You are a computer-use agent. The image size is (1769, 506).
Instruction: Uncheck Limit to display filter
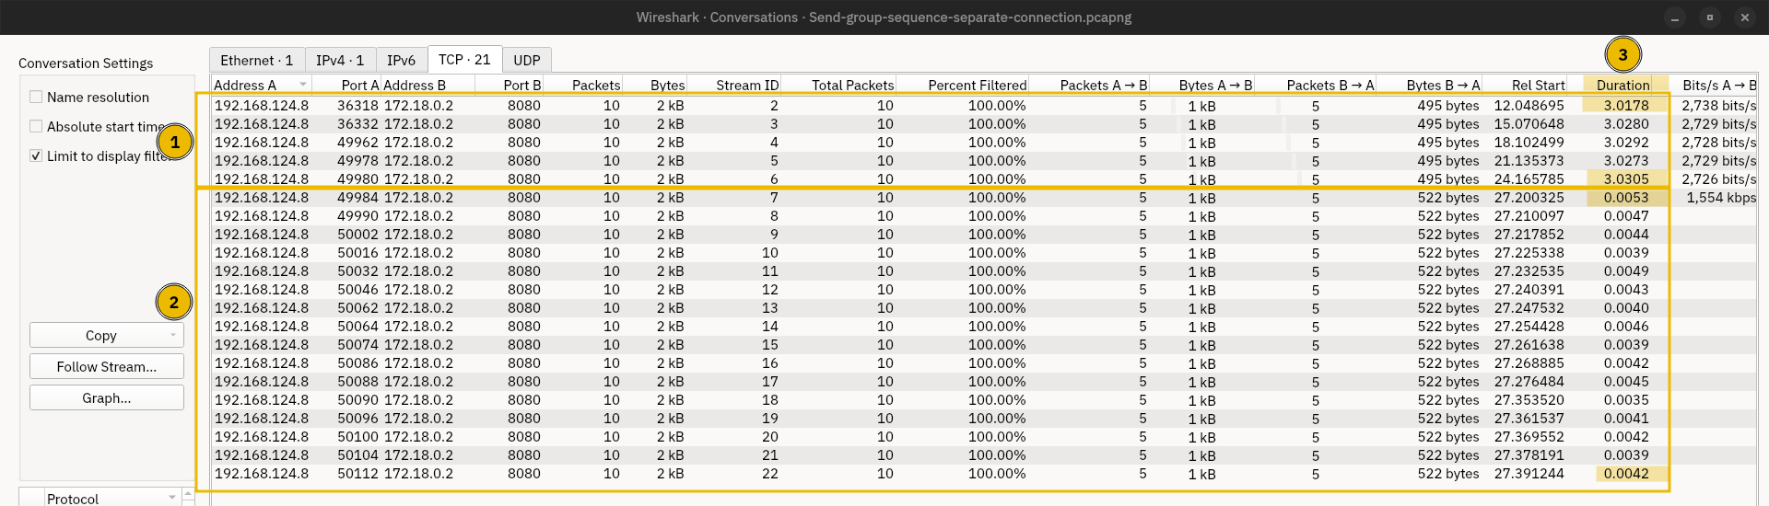[36, 155]
